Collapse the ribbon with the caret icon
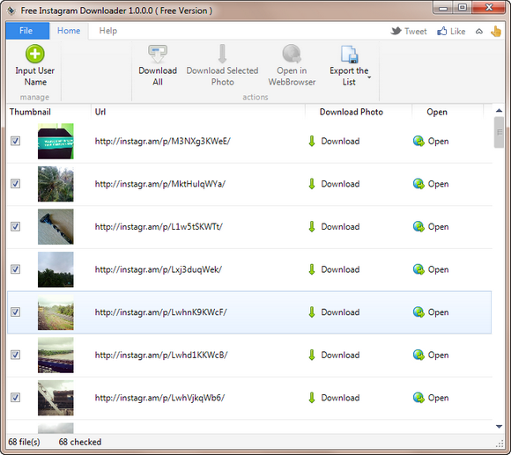The height and width of the screenshot is (455, 511). pos(478,32)
